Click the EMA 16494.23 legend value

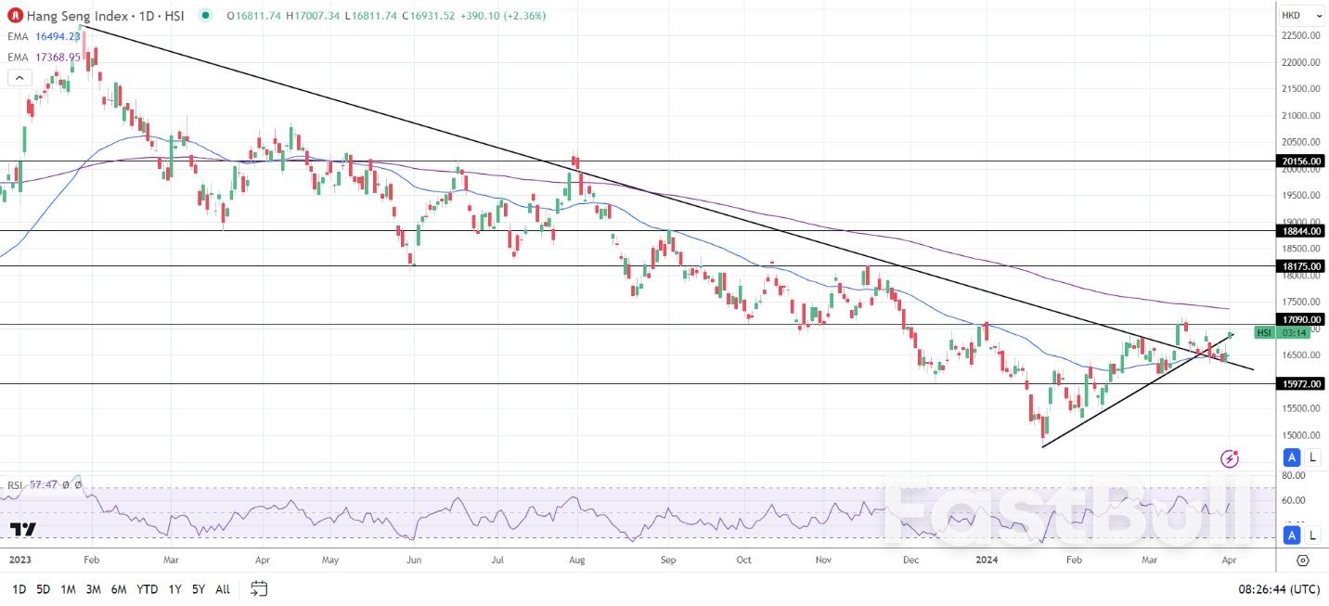click(58, 36)
